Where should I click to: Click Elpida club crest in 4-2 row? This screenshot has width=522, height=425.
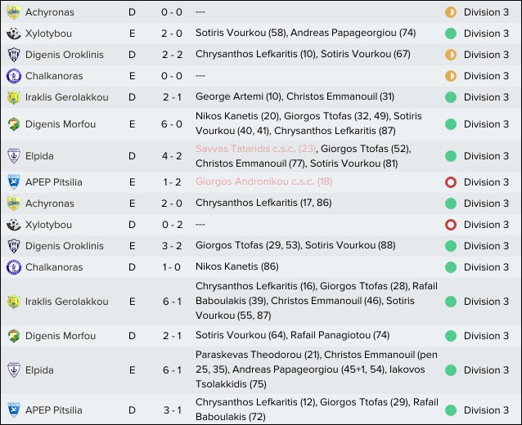(14, 156)
